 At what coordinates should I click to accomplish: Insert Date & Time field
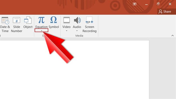pyautogui.click(x=5, y=25)
